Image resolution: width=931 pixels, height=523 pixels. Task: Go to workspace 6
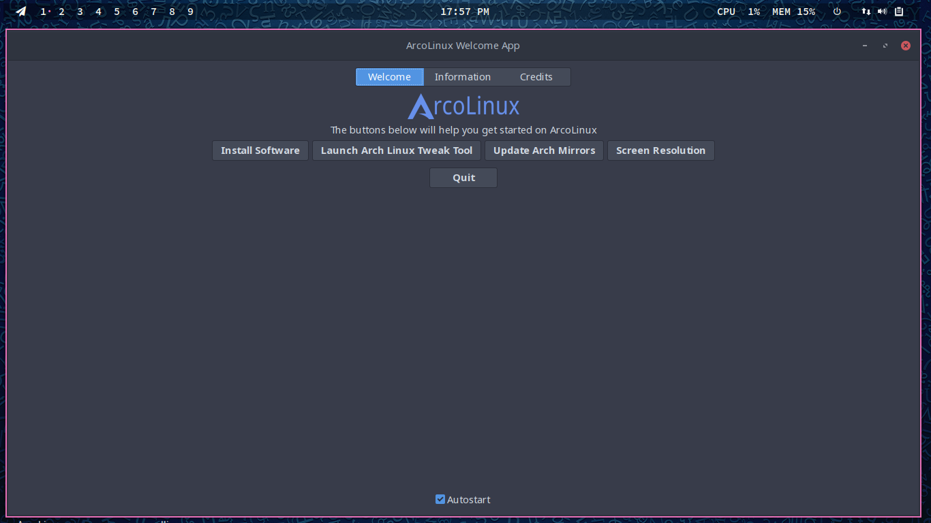click(x=135, y=12)
